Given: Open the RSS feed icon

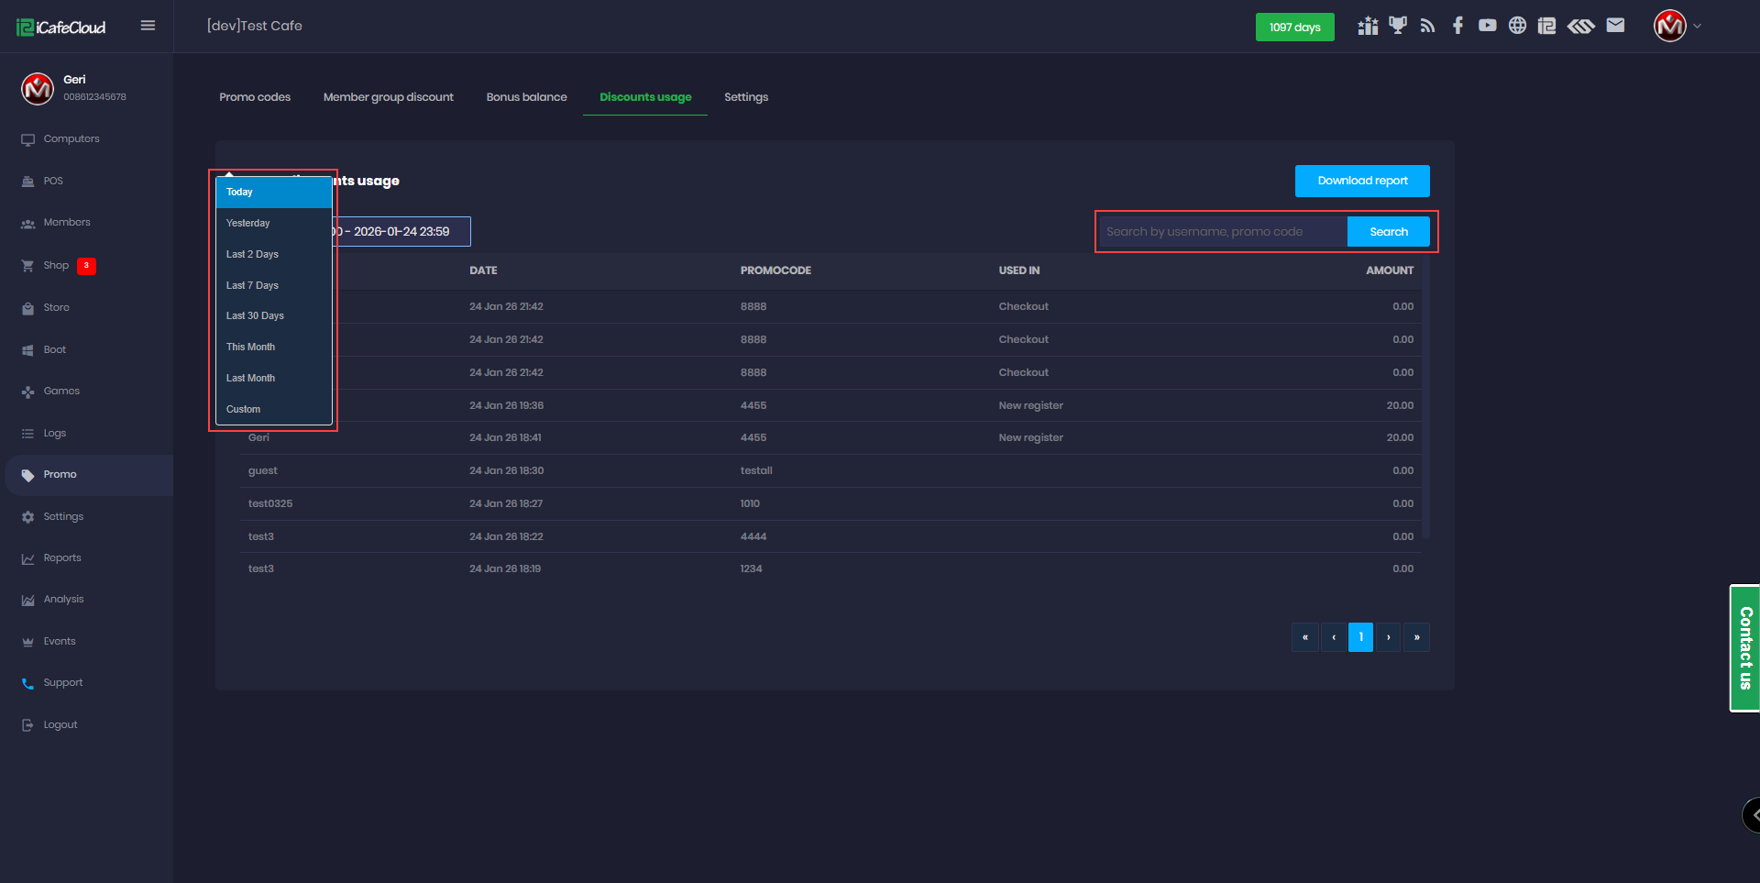Looking at the screenshot, I should click(1427, 26).
